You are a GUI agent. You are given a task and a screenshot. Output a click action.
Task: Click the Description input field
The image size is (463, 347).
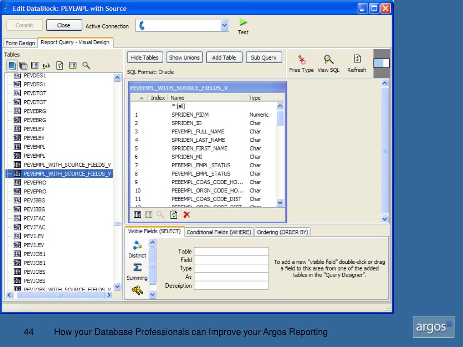[231, 286]
